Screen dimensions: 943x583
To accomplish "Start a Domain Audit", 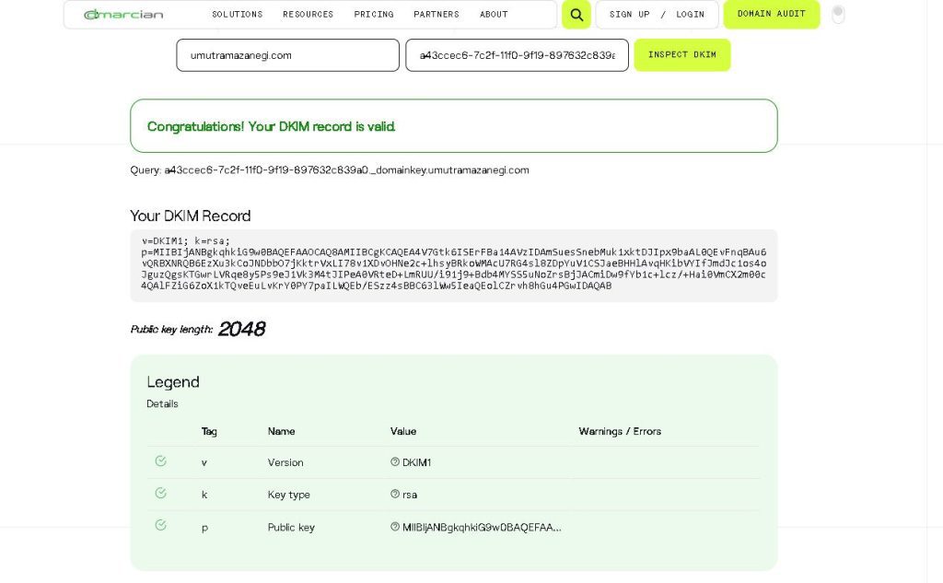I will (771, 14).
